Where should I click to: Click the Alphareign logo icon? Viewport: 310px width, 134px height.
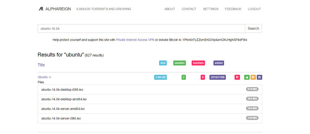[x=41, y=9]
